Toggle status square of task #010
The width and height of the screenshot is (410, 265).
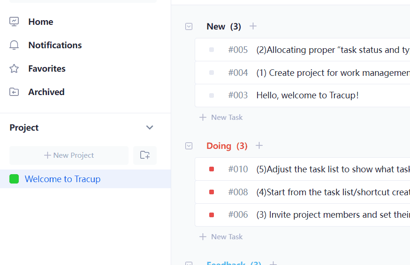click(212, 169)
